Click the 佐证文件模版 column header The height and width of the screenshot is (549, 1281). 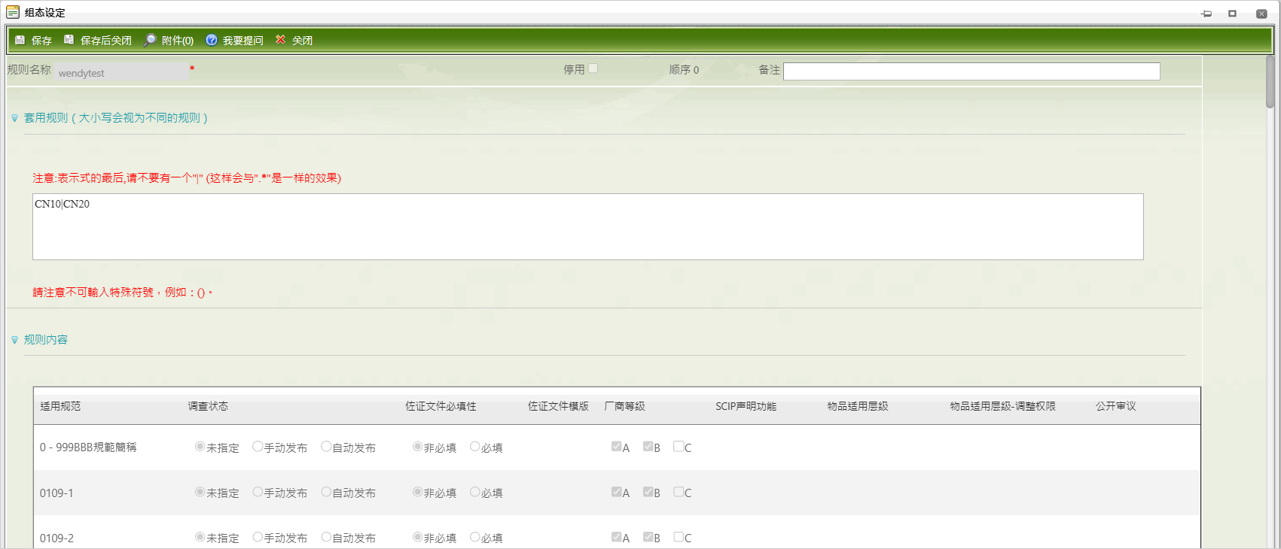coord(558,406)
